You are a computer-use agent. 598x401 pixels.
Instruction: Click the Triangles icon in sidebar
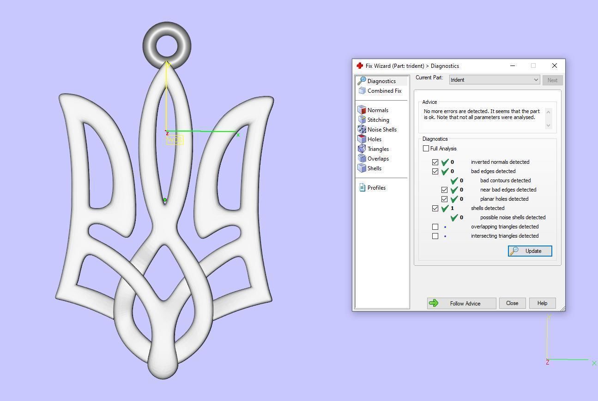[362, 149]
